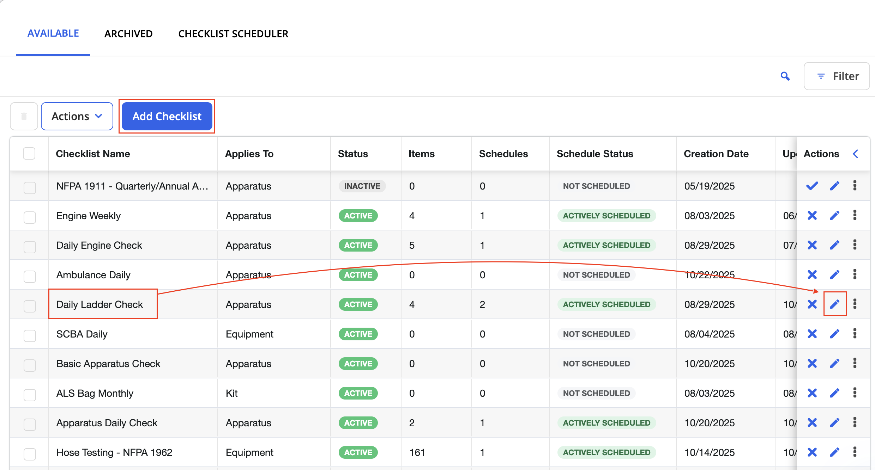The height and width of the screenshot is (470, 875).
Task: Click the Add Checklist button
Action: pyautogui.click(x=167, y=116)
